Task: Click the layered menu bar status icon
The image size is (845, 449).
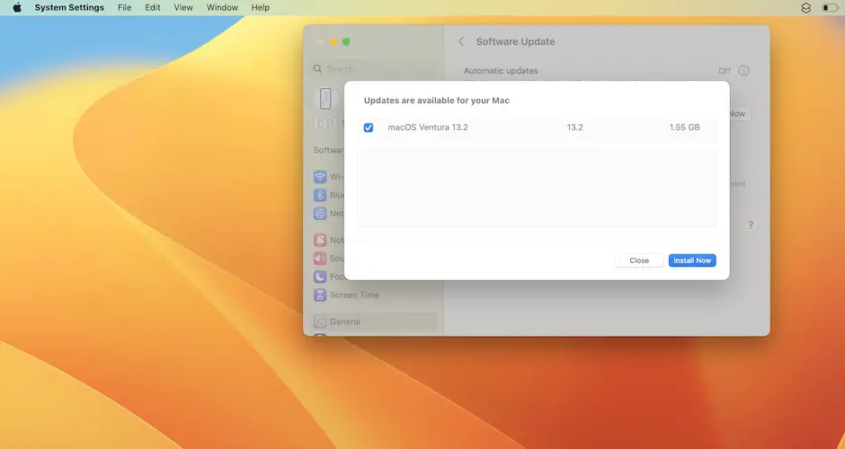Action: [x=805, y=7]
